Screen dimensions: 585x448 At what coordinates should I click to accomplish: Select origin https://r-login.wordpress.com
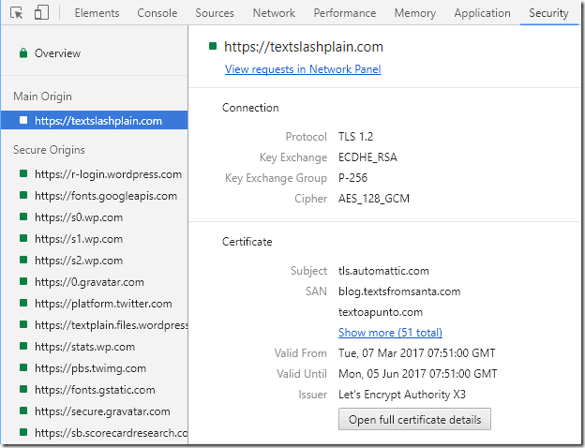click(95, 174)
